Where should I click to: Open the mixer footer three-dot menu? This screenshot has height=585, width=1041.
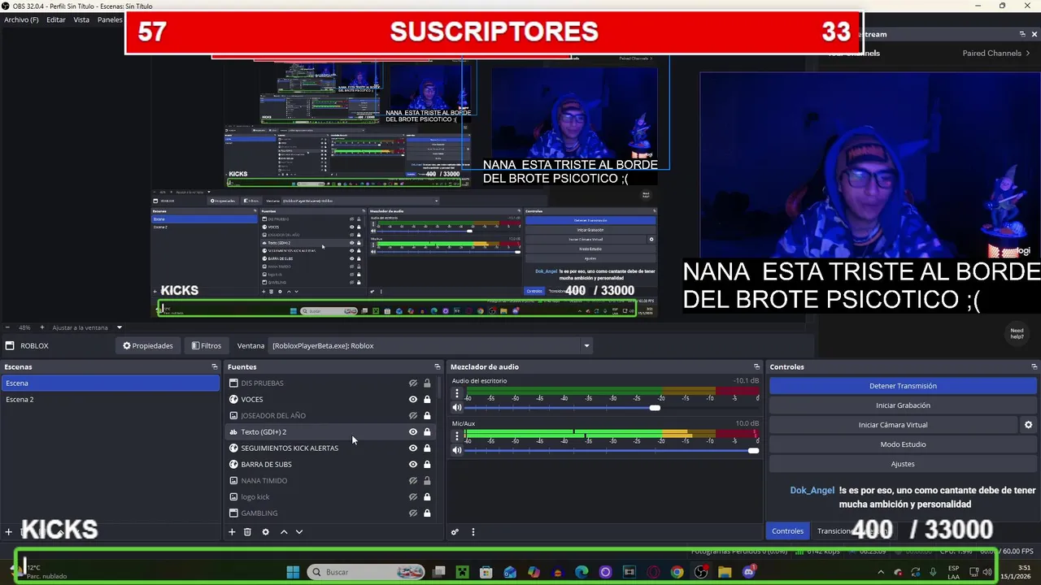(x=473, y=532)
